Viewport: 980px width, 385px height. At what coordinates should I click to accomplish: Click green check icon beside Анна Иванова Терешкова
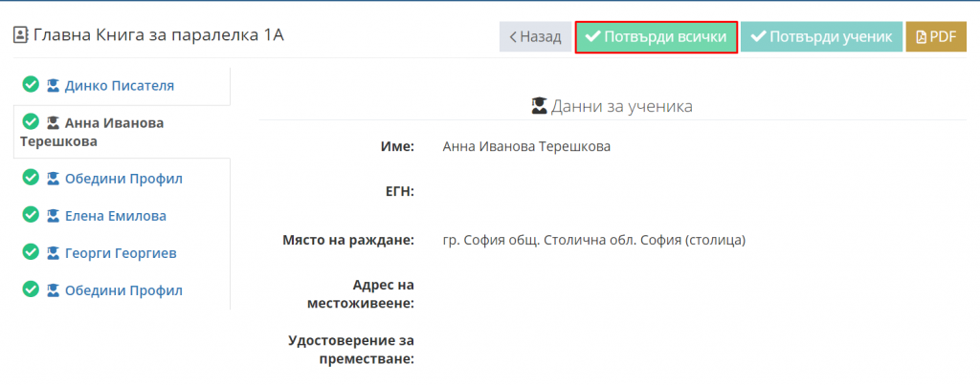pos(31,121)
